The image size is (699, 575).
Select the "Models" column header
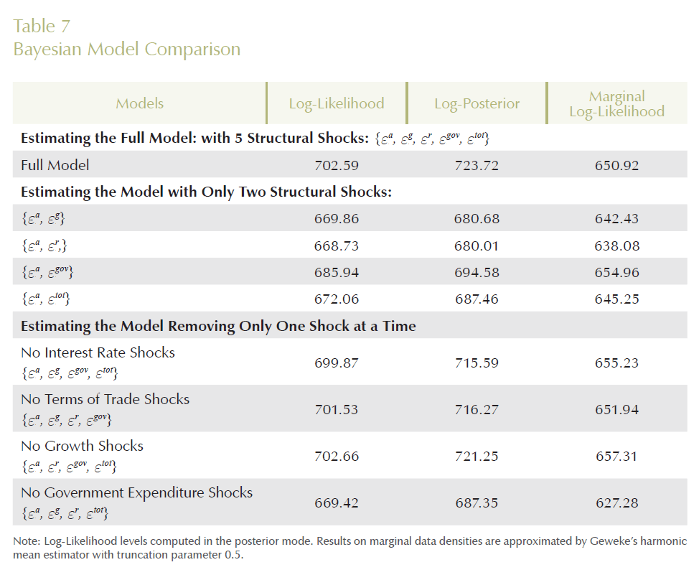[x=140, y=103]
